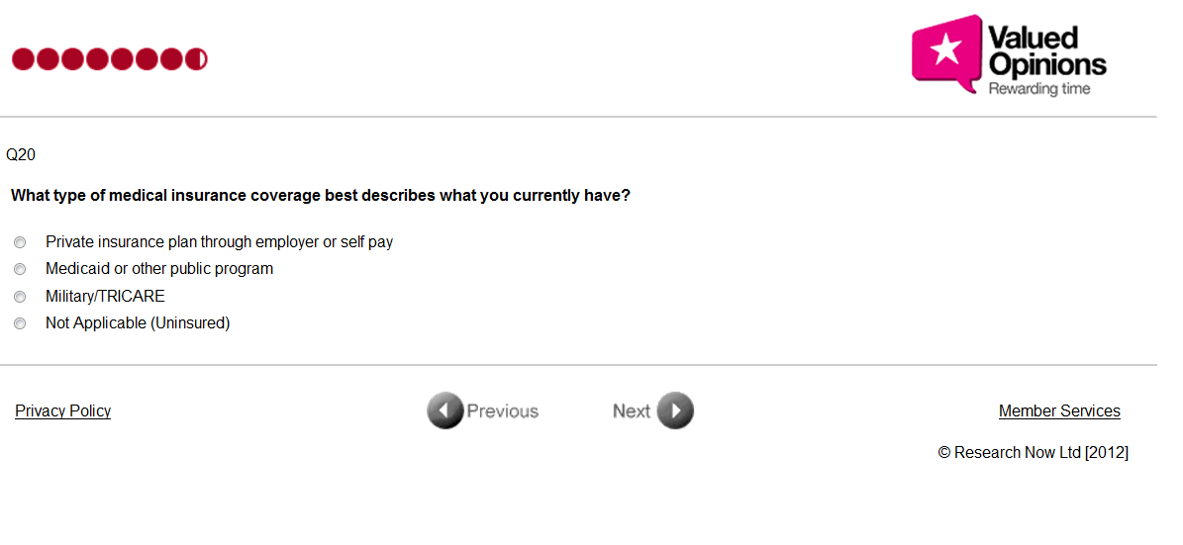Select the Military/TRICARE radio button
This screenshot has width=1183, height=545.
coord(20,297)
